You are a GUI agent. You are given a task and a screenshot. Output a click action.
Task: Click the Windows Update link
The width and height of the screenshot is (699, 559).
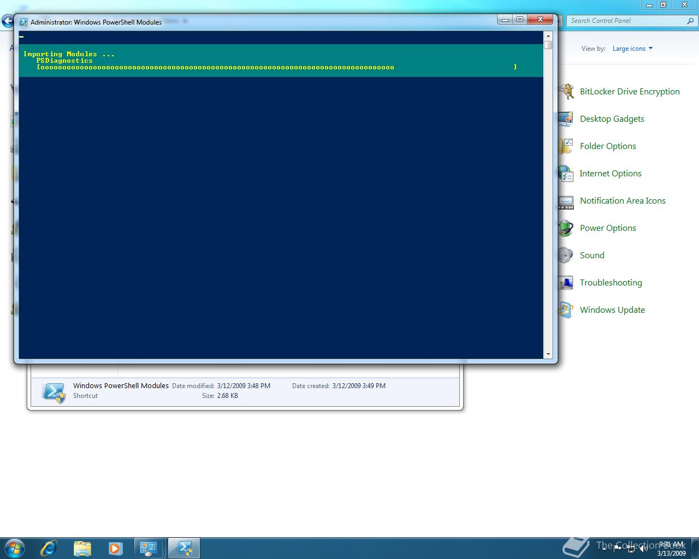coord(612,310)
